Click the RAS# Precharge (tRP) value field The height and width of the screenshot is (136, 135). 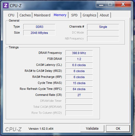point(79,77)
